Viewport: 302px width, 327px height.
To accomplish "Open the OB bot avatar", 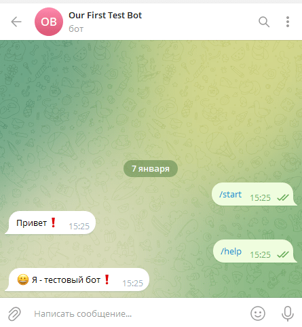I will (x=49, y=22).
